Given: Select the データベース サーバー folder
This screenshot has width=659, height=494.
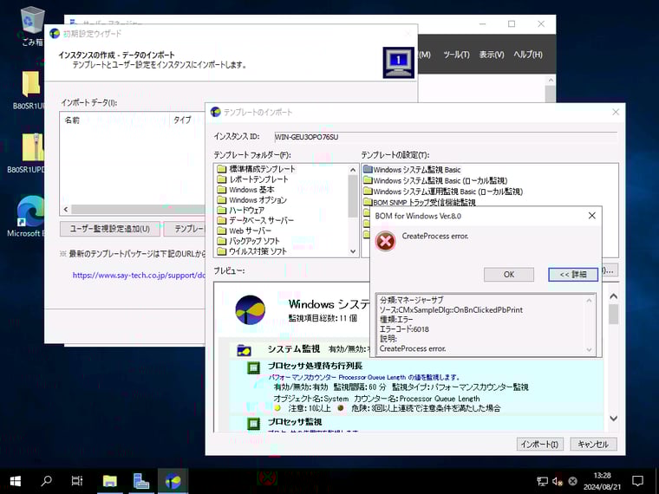Looking at the screenshot, I should click(260, 220).
